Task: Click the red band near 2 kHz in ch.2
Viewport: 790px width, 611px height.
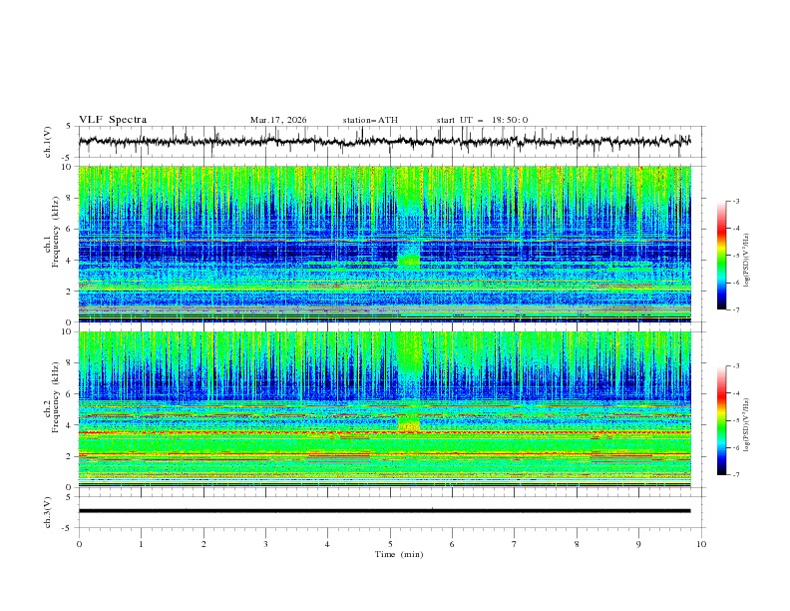Action: [384, 454]
